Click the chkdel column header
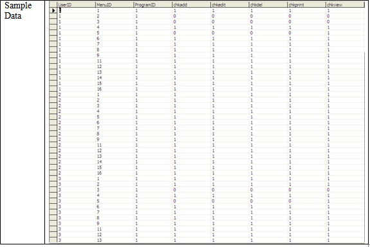 [x=268, y=5]
